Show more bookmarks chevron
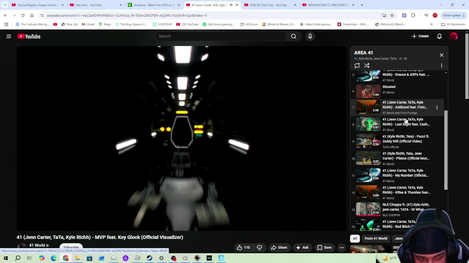Viewport: 469px width, 263px height. [431, 24]
